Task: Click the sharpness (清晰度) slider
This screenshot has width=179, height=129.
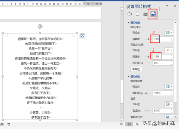Action: 148,39
